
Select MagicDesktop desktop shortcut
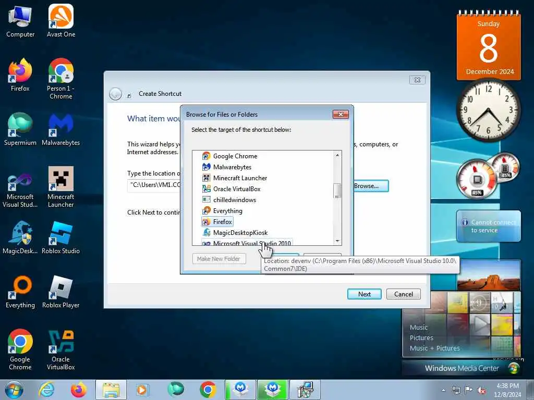click(20, 238)
